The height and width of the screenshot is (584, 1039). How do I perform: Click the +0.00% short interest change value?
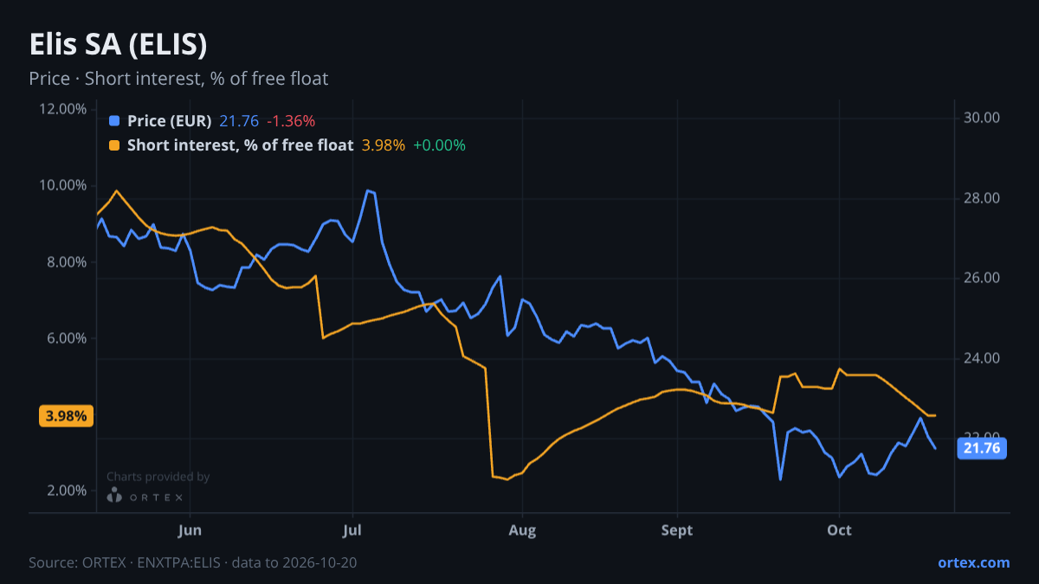point(439,145)
